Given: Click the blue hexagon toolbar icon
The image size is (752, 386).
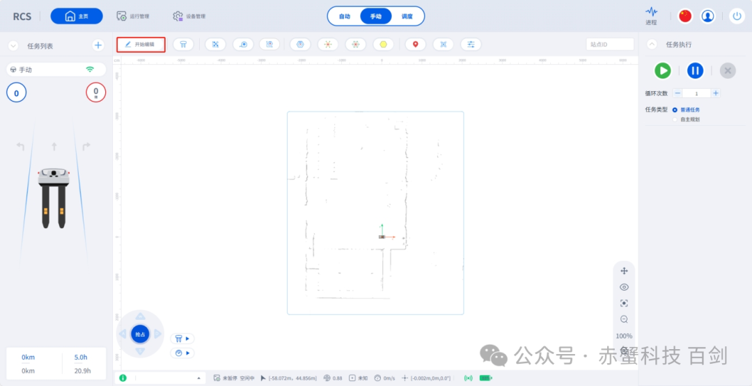Looking at the screenshot, I should 300,44.
